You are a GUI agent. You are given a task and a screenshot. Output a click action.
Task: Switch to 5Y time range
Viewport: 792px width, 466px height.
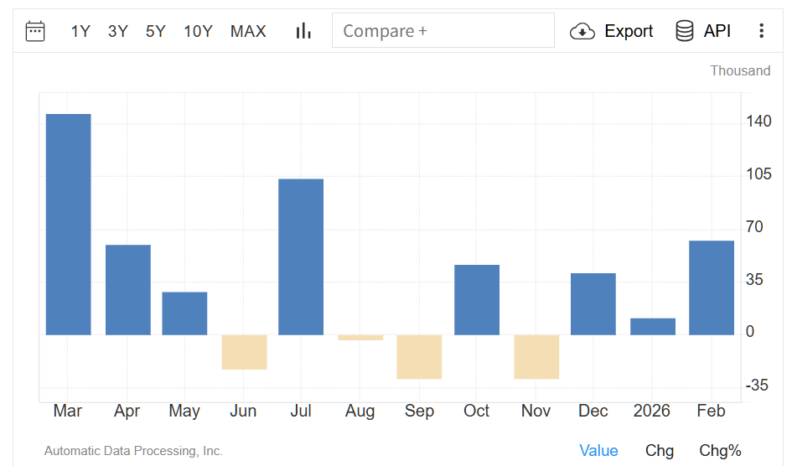156,32
